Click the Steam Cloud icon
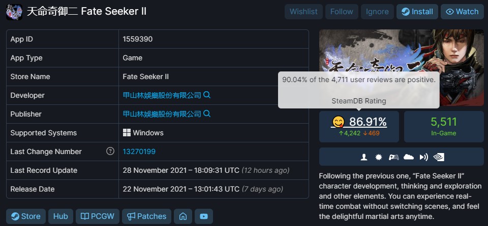The width and height of the screenshot is (488, 226). [x=408, y=157]
